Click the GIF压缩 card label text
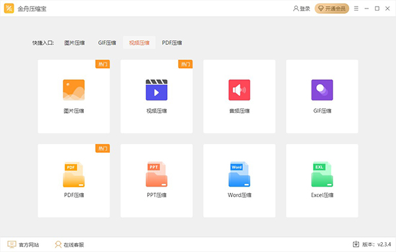Viewport: 396px width, 252px height. click(322, 111)
